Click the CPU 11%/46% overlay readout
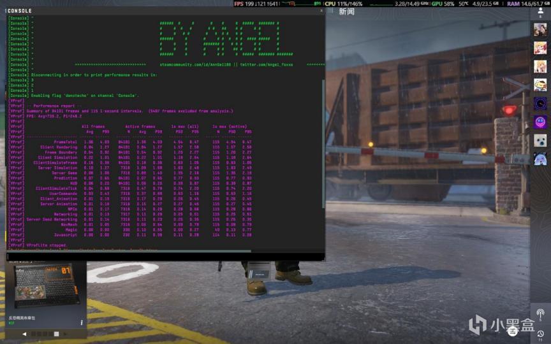Image resolution: width=551 pixels, height=344 pixels. click(x=343, y=4)
